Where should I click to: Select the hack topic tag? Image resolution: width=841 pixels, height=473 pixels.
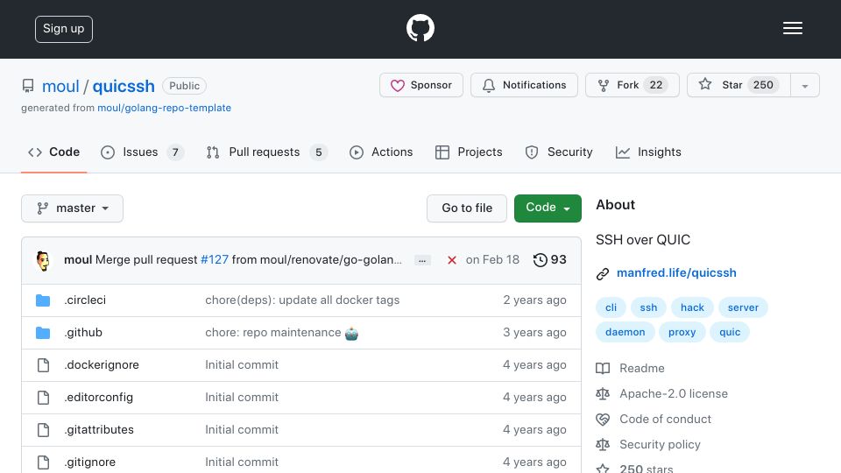click(x=692, y=307)
